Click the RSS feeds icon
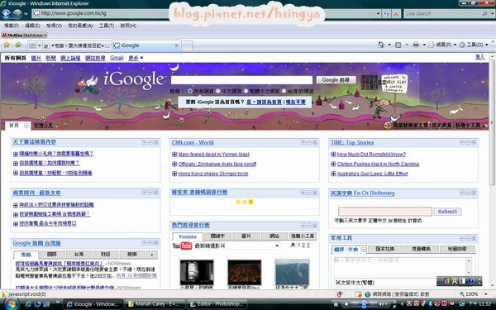 pyautogui.click(x=398, y=45)
